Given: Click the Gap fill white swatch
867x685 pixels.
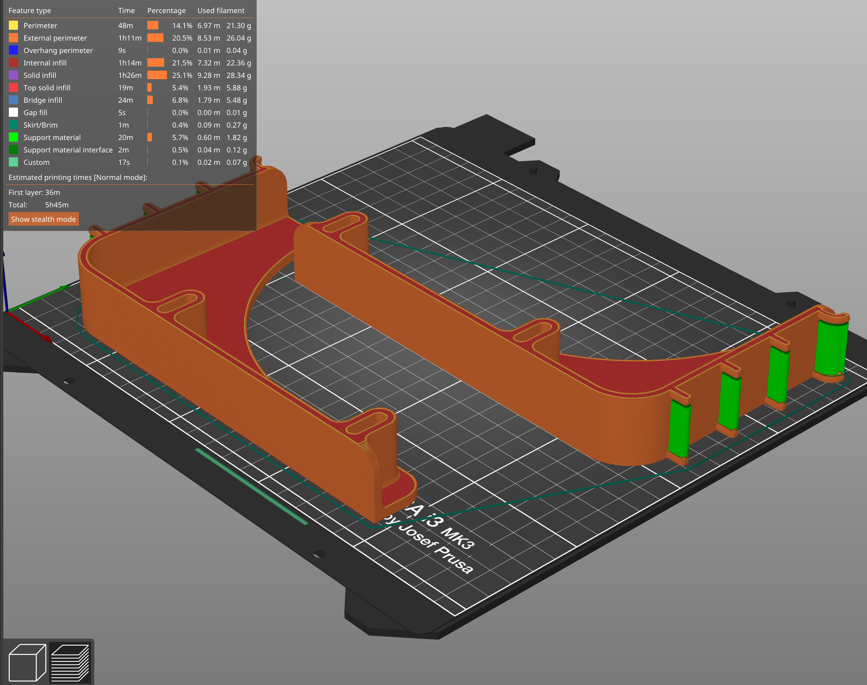Looking at the screenshot, I should coord(13,112).
